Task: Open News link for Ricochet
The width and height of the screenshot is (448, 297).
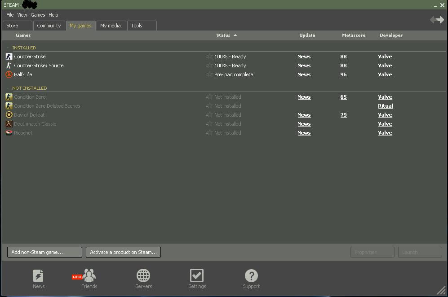Action: pyautogui.click(x=304, y=133)
